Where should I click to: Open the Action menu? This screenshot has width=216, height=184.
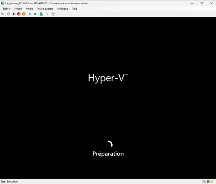(x=18, y=9)
